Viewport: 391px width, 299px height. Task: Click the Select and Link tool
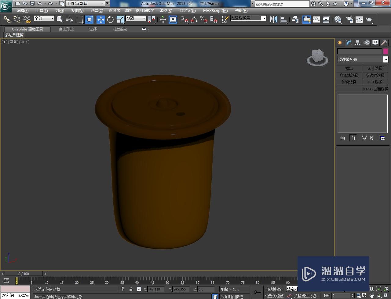pos(7,20)
